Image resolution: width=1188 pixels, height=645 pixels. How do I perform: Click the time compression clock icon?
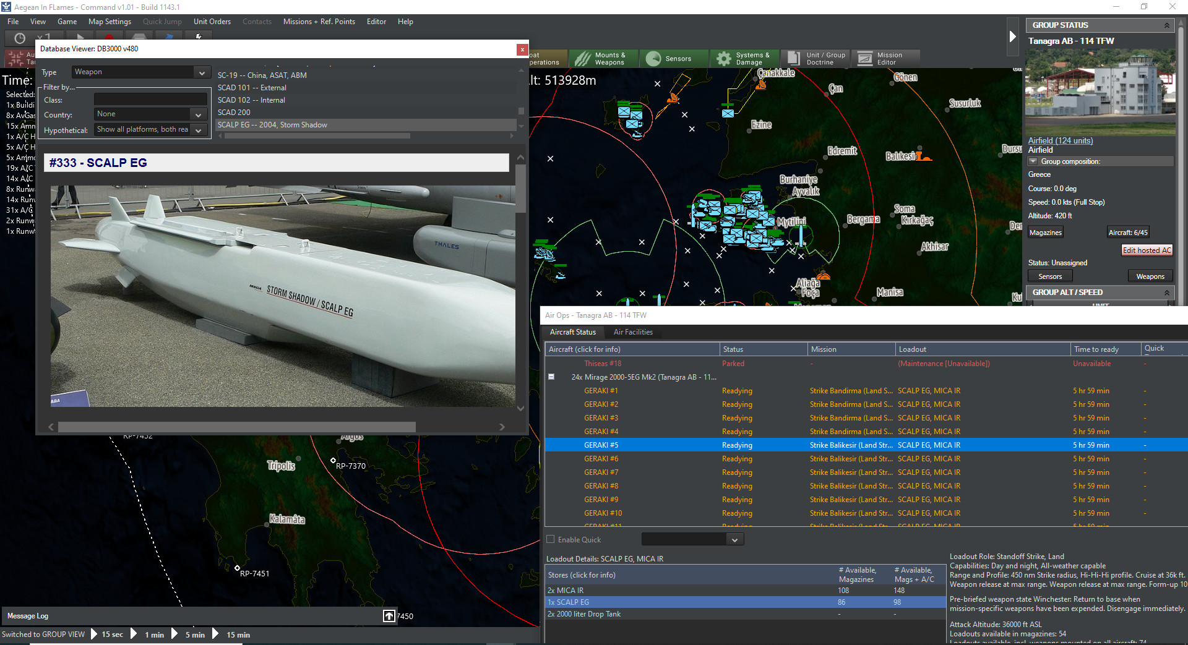[x=18, y=38]
